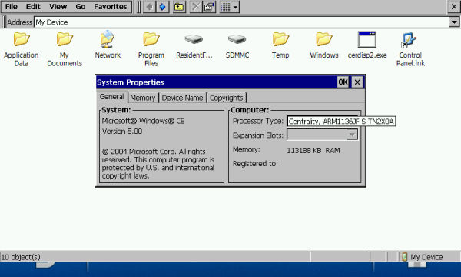This screenshot has height=277, width=461.
Task: Switch to the Memory tab
Action: [x=143, y=98]
